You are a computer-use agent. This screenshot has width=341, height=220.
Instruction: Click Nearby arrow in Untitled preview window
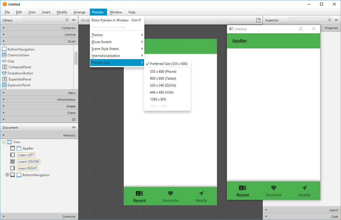click(x=305, y=188)
